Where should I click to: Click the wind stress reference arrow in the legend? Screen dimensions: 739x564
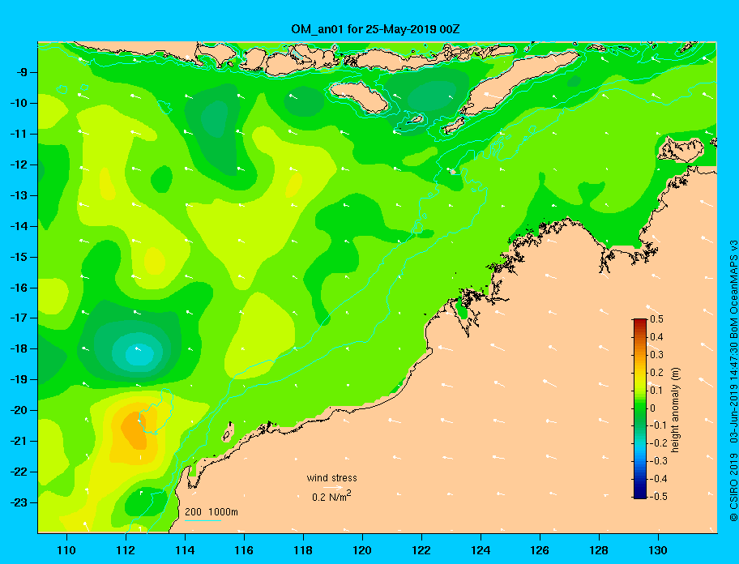(x=333, y=487)
